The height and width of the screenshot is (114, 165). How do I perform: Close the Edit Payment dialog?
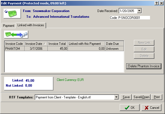click(x=161, y=3)
